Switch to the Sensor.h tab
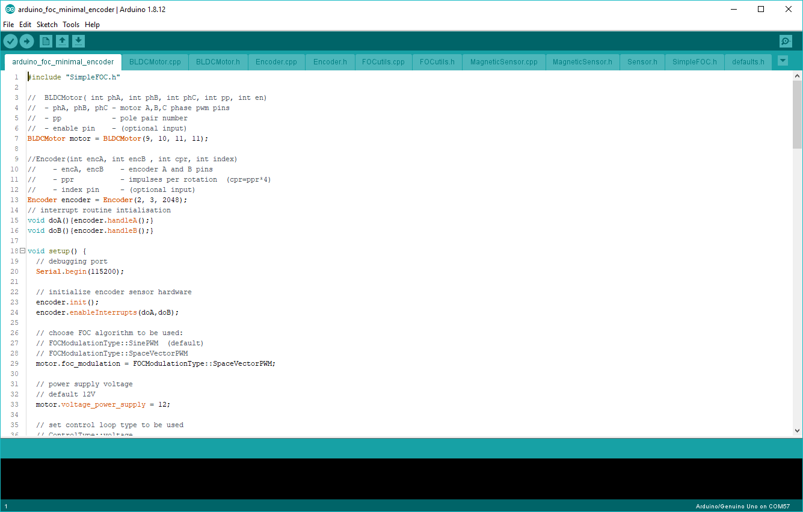Image resolution: width=803 pixels, height=512 pixels. click(642, 62)
